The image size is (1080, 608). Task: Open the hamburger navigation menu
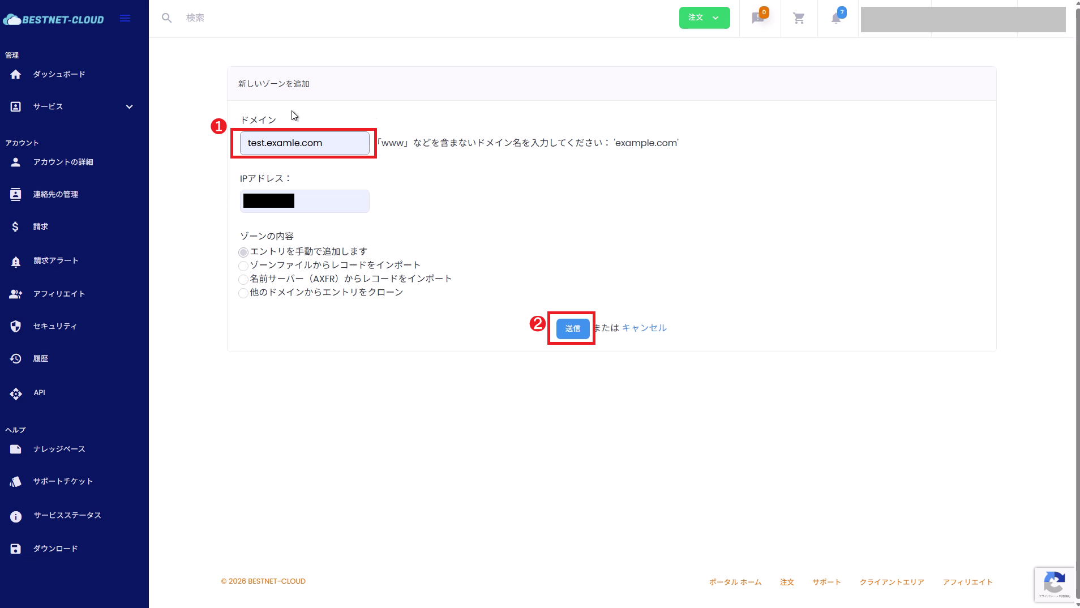pyautogui.click(x=125, y=18)
